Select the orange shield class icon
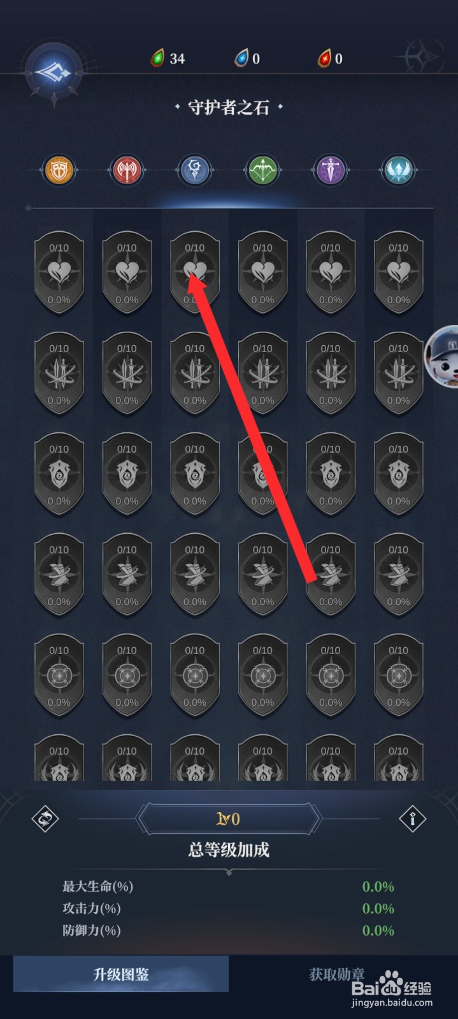Screen dimensions: 458x1019 (59, 170)
